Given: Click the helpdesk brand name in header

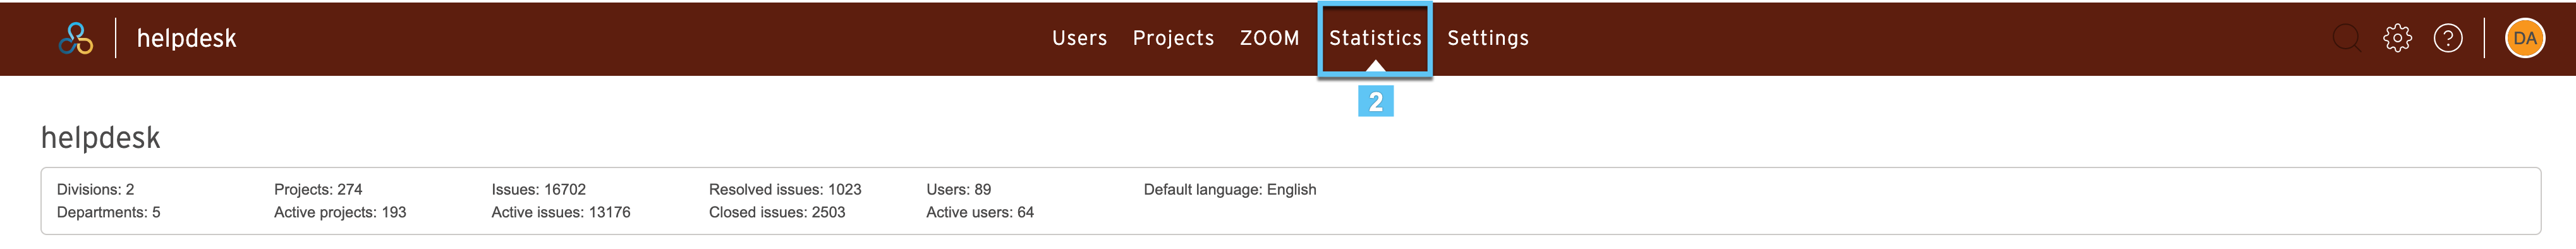Looking at the screenshot, I should pos(187,38).
